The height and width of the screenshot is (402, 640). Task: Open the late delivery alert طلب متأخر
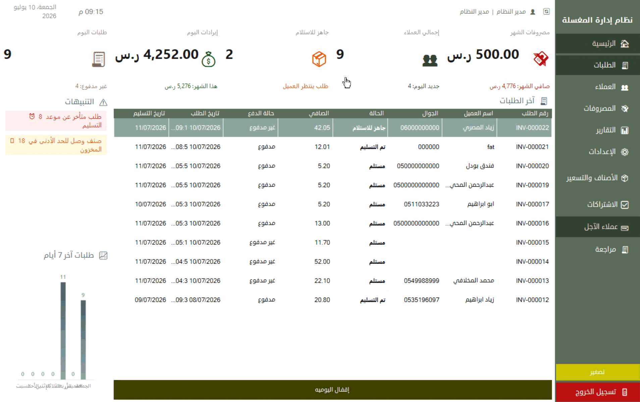click(56, 121)
